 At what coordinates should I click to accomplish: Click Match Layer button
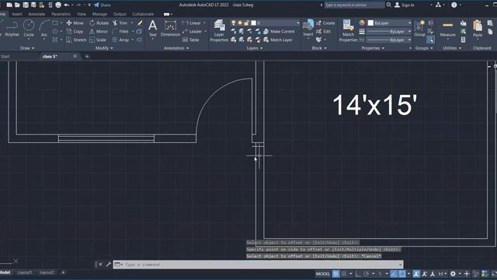(x=278, y=40)
